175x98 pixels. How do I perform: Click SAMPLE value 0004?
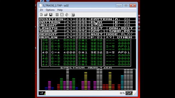point(81,31)
